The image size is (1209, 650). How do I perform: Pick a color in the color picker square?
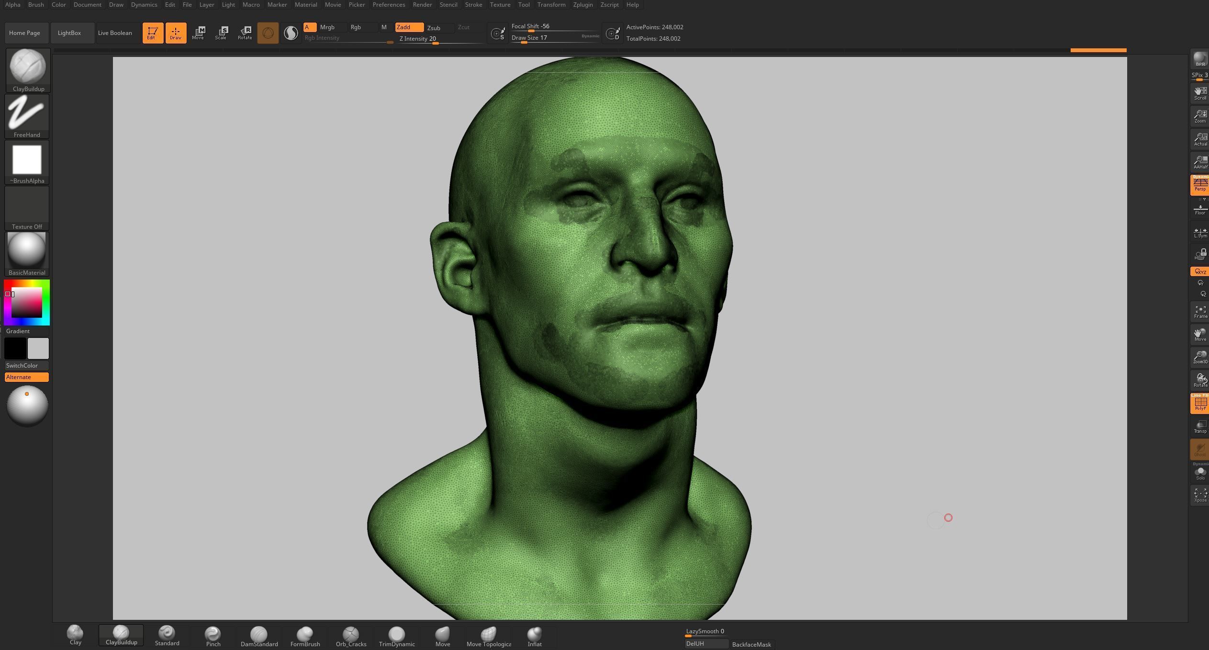[27, 303]
